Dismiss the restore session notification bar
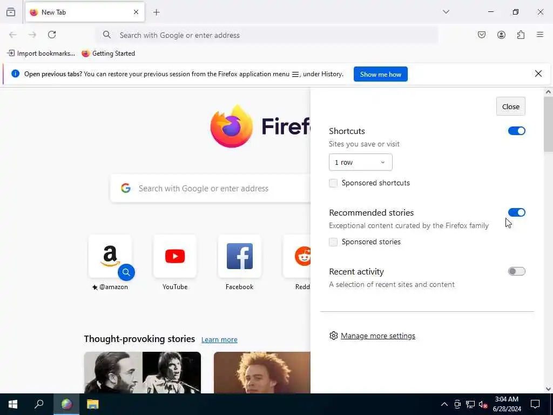This screenshot has width=553, height=415. [x=538, y=73]
